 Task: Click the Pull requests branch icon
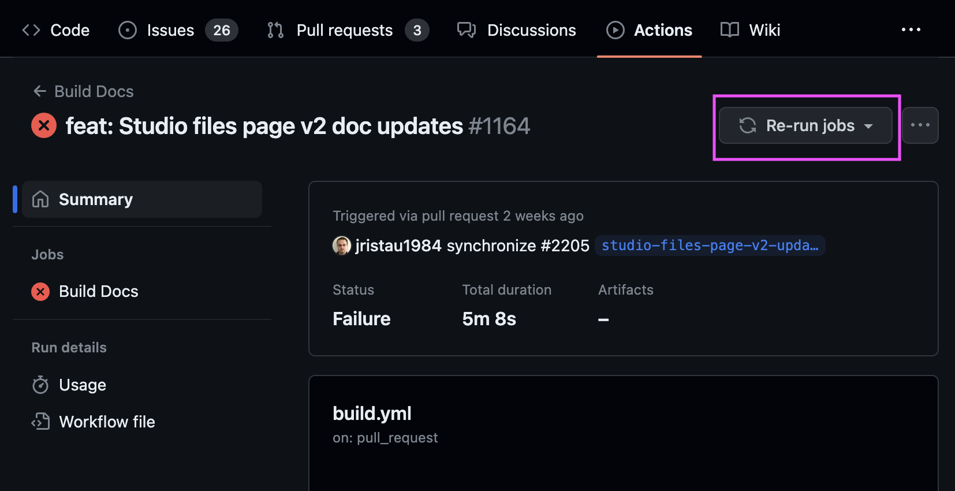click(275, 30)
